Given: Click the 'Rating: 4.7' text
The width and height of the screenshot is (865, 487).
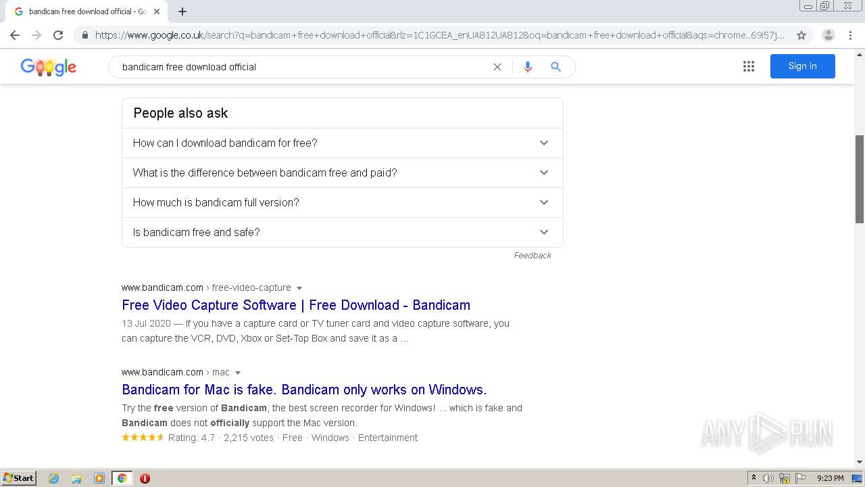Looking at the screenshot, I should click(x=191, y=438).
